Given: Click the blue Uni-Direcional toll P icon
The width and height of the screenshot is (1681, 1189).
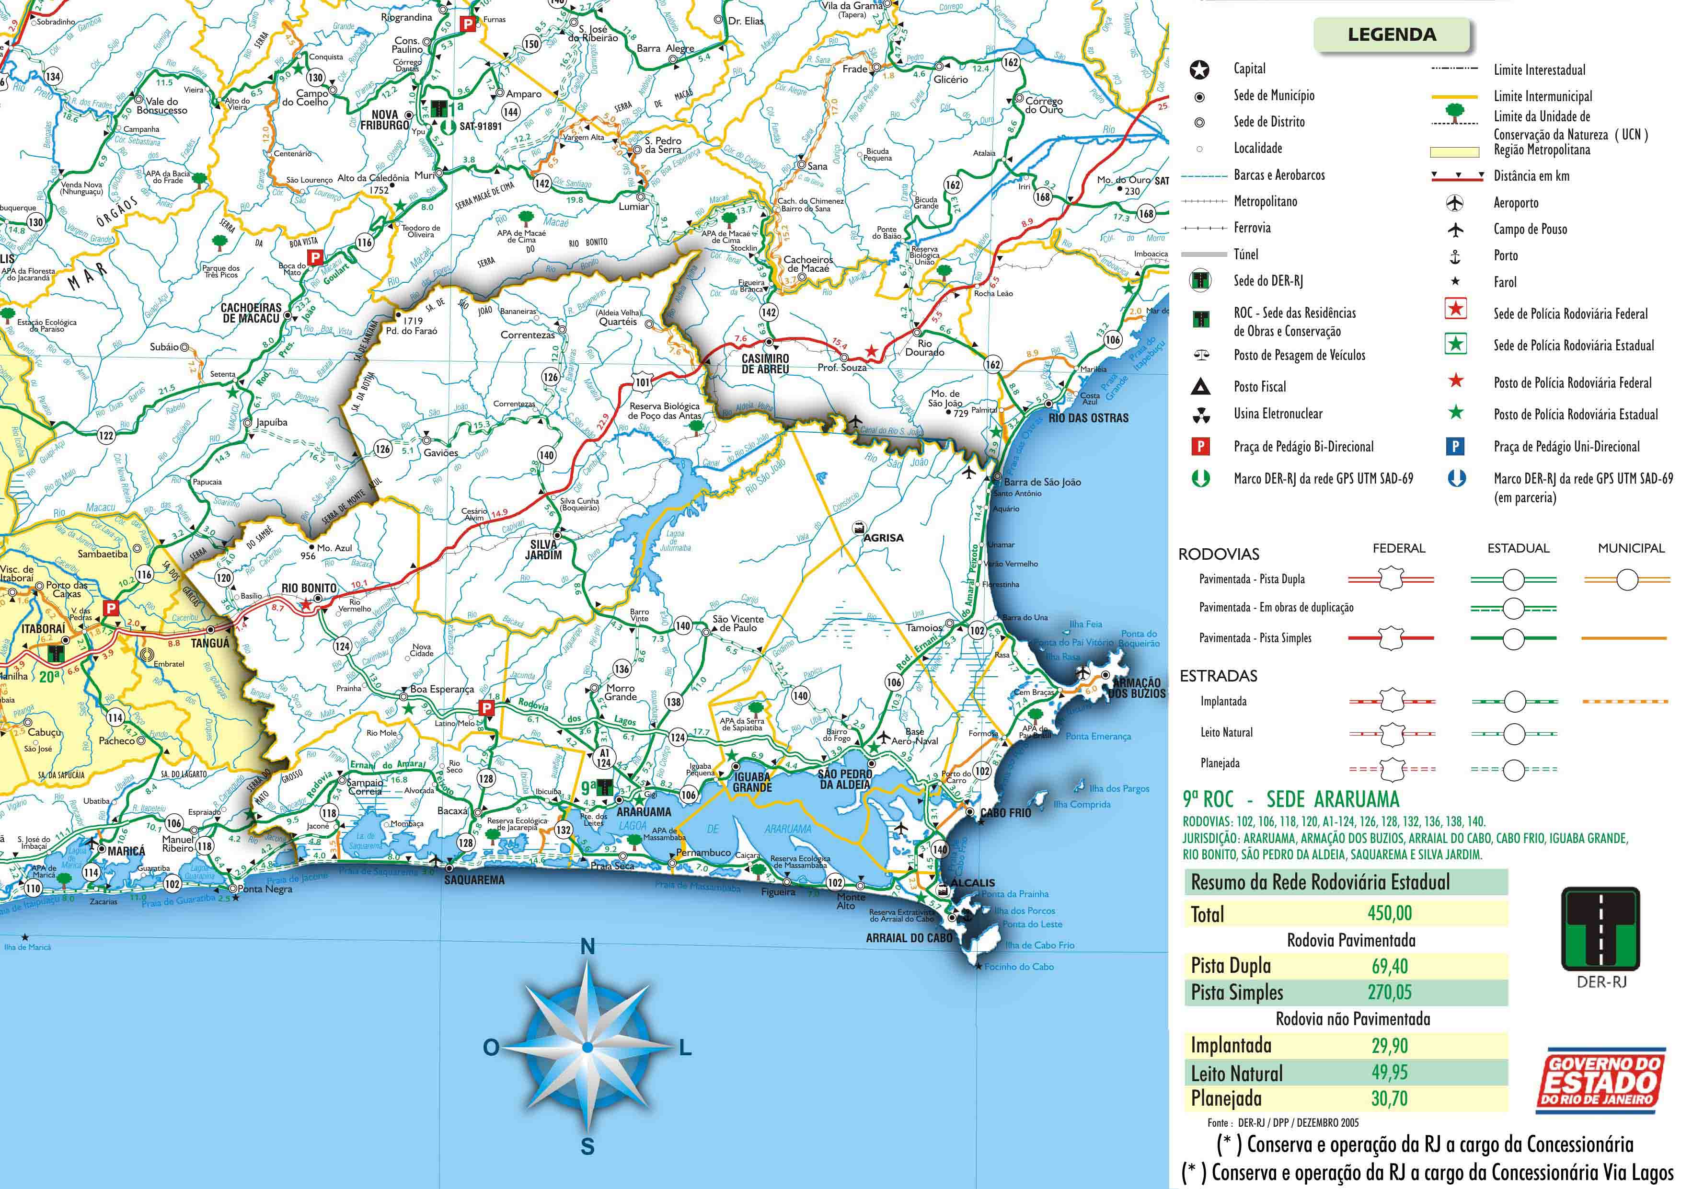Looking at the screenshot, I should 1455,447.
